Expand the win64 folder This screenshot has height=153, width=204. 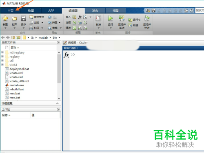point(2,65)
